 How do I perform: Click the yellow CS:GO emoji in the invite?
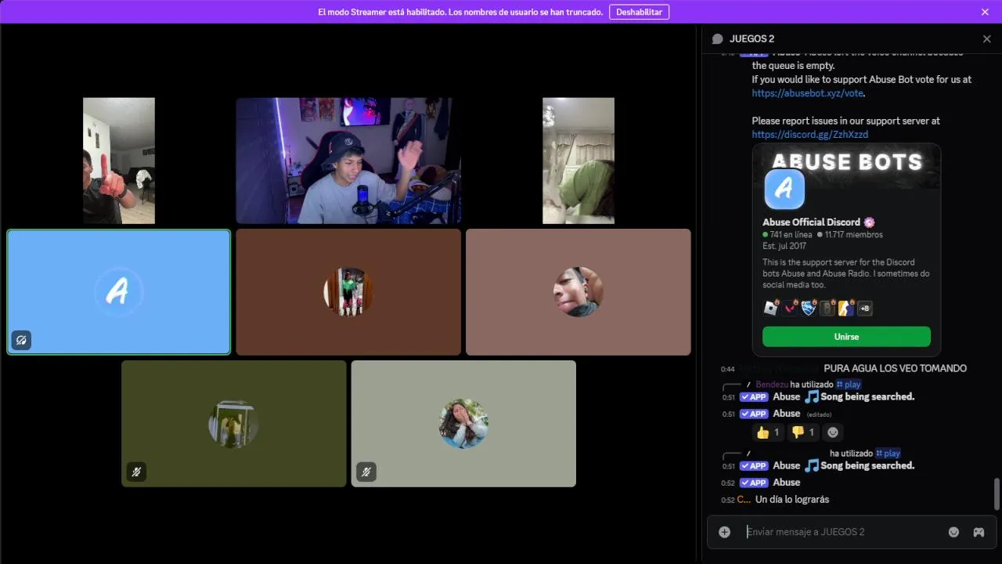coord(846,308)
